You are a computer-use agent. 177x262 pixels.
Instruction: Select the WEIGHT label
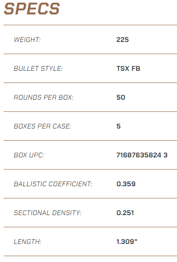[x=27, y=40]
